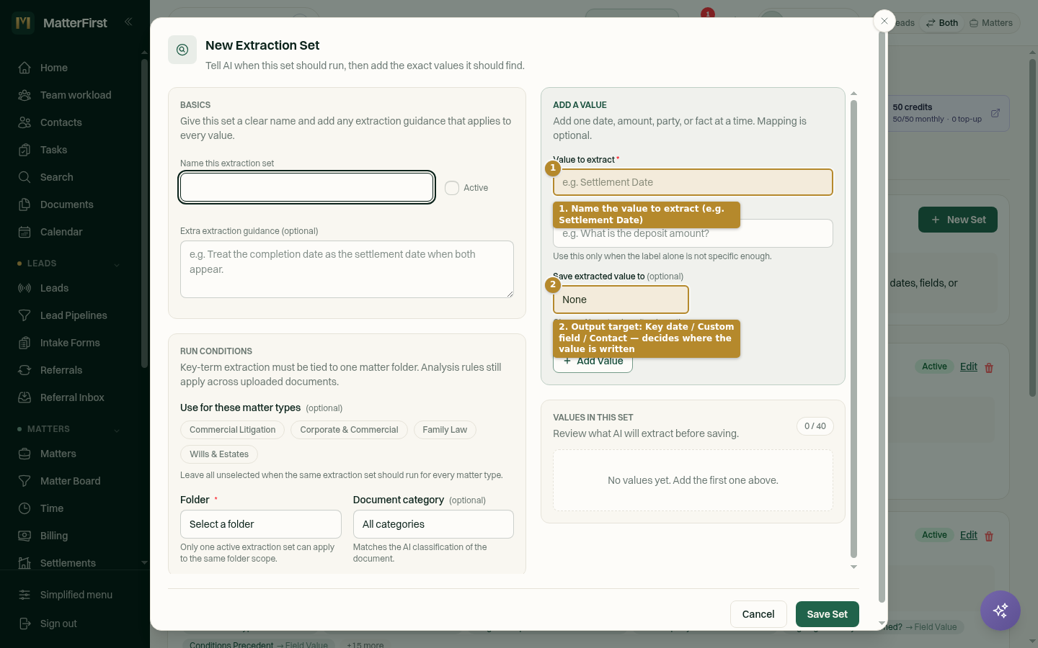Open the Save extracted value to dropdown
Image resolution: width=1038 pixels, height=648 pixels.
(x=621, y=300)
